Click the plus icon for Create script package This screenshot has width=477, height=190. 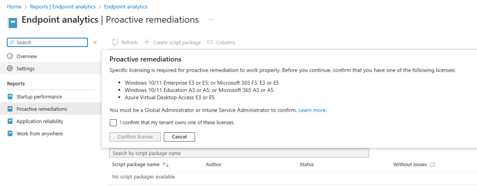pos(147,42)
